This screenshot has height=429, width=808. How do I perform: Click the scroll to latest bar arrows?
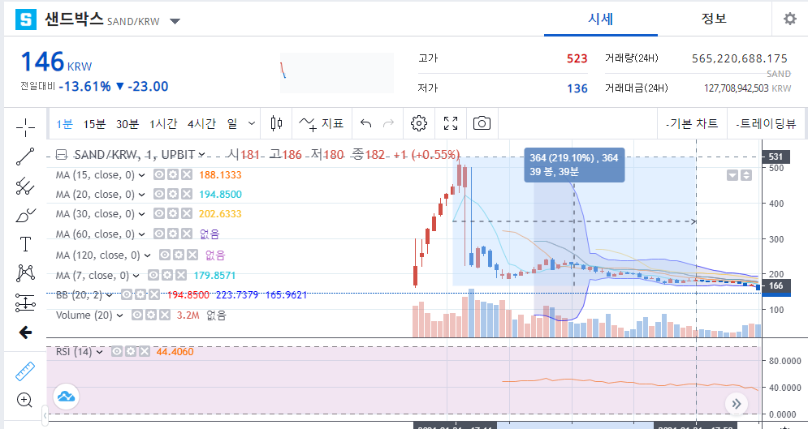(737, 404)
